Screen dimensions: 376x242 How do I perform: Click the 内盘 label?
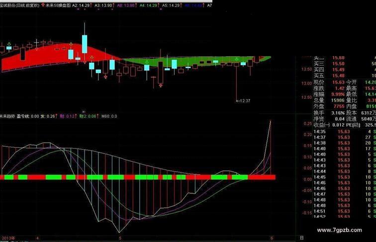[351, 106]
